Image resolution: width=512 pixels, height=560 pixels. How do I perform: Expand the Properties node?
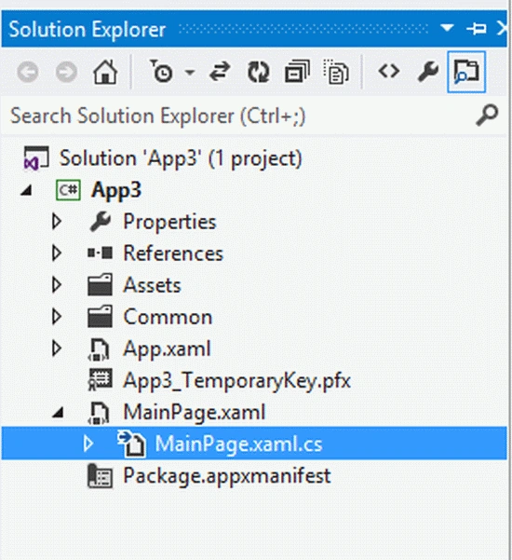click(57, 222)
